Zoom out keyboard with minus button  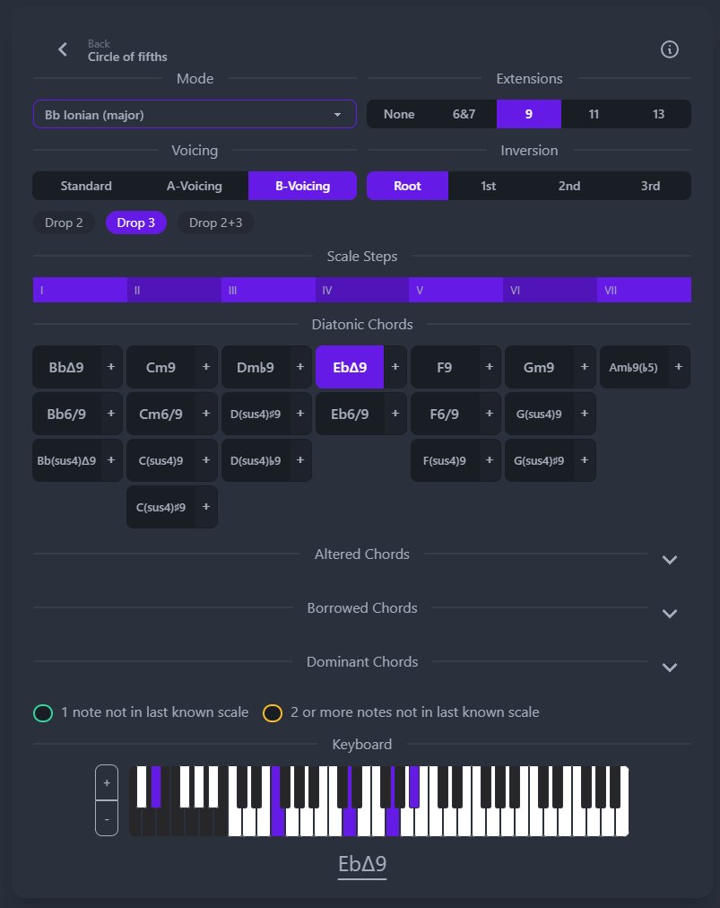(107, 819)
